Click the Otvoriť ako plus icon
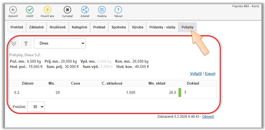Image resolution: width=265 pixels, height=130 pixels. tap(47, 10)
